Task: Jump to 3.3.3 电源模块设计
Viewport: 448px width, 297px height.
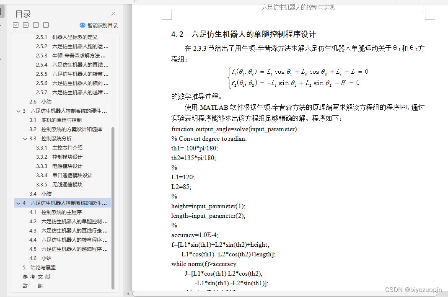Action: (x=59, y=166)
